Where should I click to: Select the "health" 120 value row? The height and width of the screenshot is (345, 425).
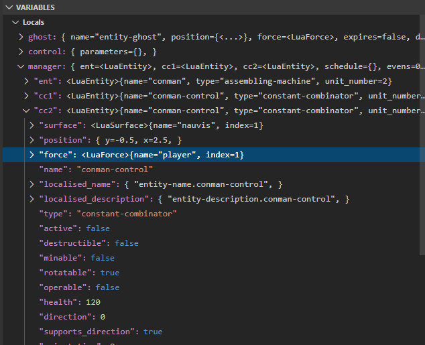click(x=70, y=302)
